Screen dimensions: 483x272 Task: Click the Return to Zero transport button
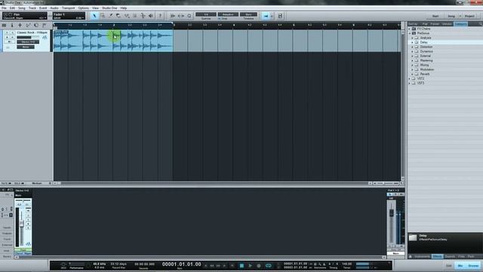click(x=232, y=265)
